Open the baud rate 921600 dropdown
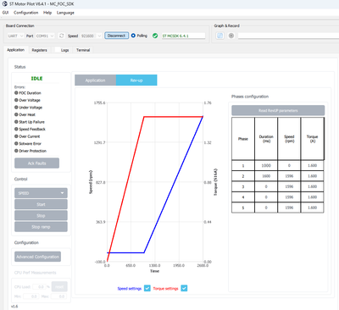Screen dimensions: 339x310 [x=91, y=36]
